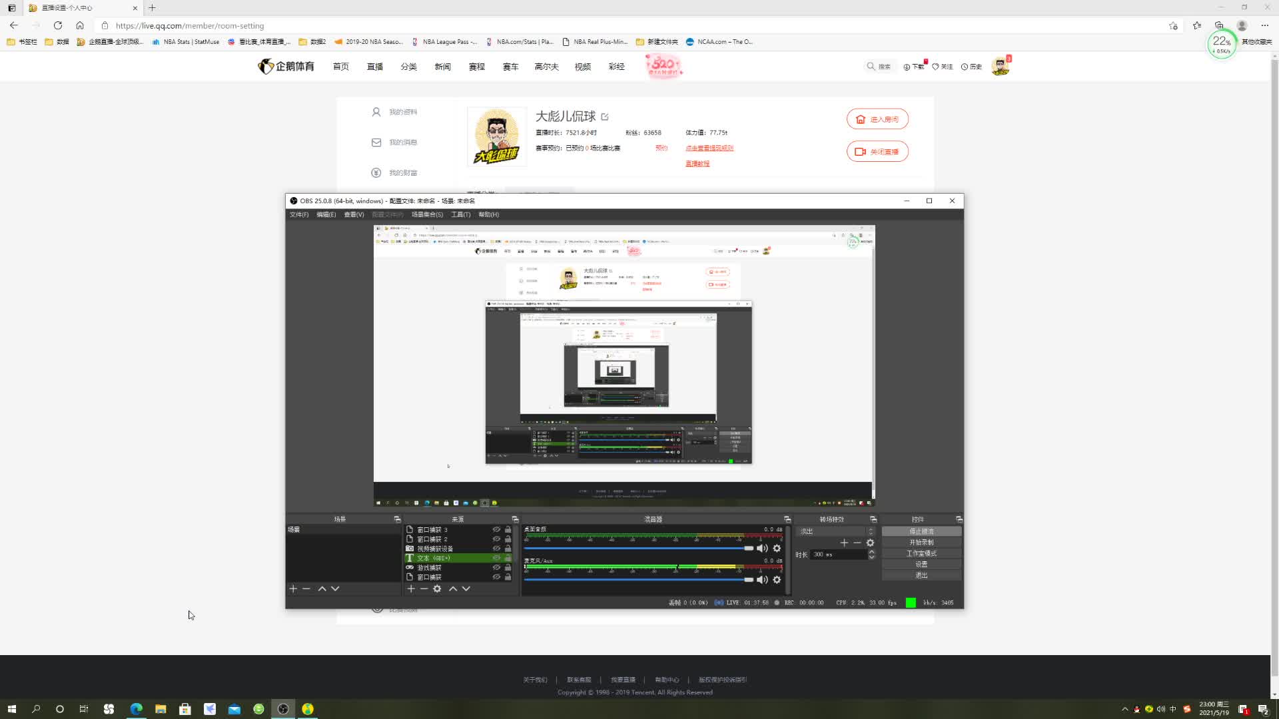Click 开始录制 to start recording
The height and width of the screenshot is (719, 1279).
921,543
